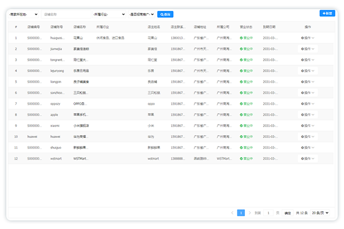Select page 1 in pagination
Viewport: 344px width, 229px height.
tap(241, 213)
